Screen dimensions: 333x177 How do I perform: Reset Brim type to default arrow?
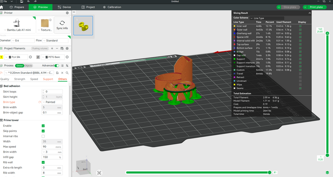pyautogui.click(x=40, y=102)
